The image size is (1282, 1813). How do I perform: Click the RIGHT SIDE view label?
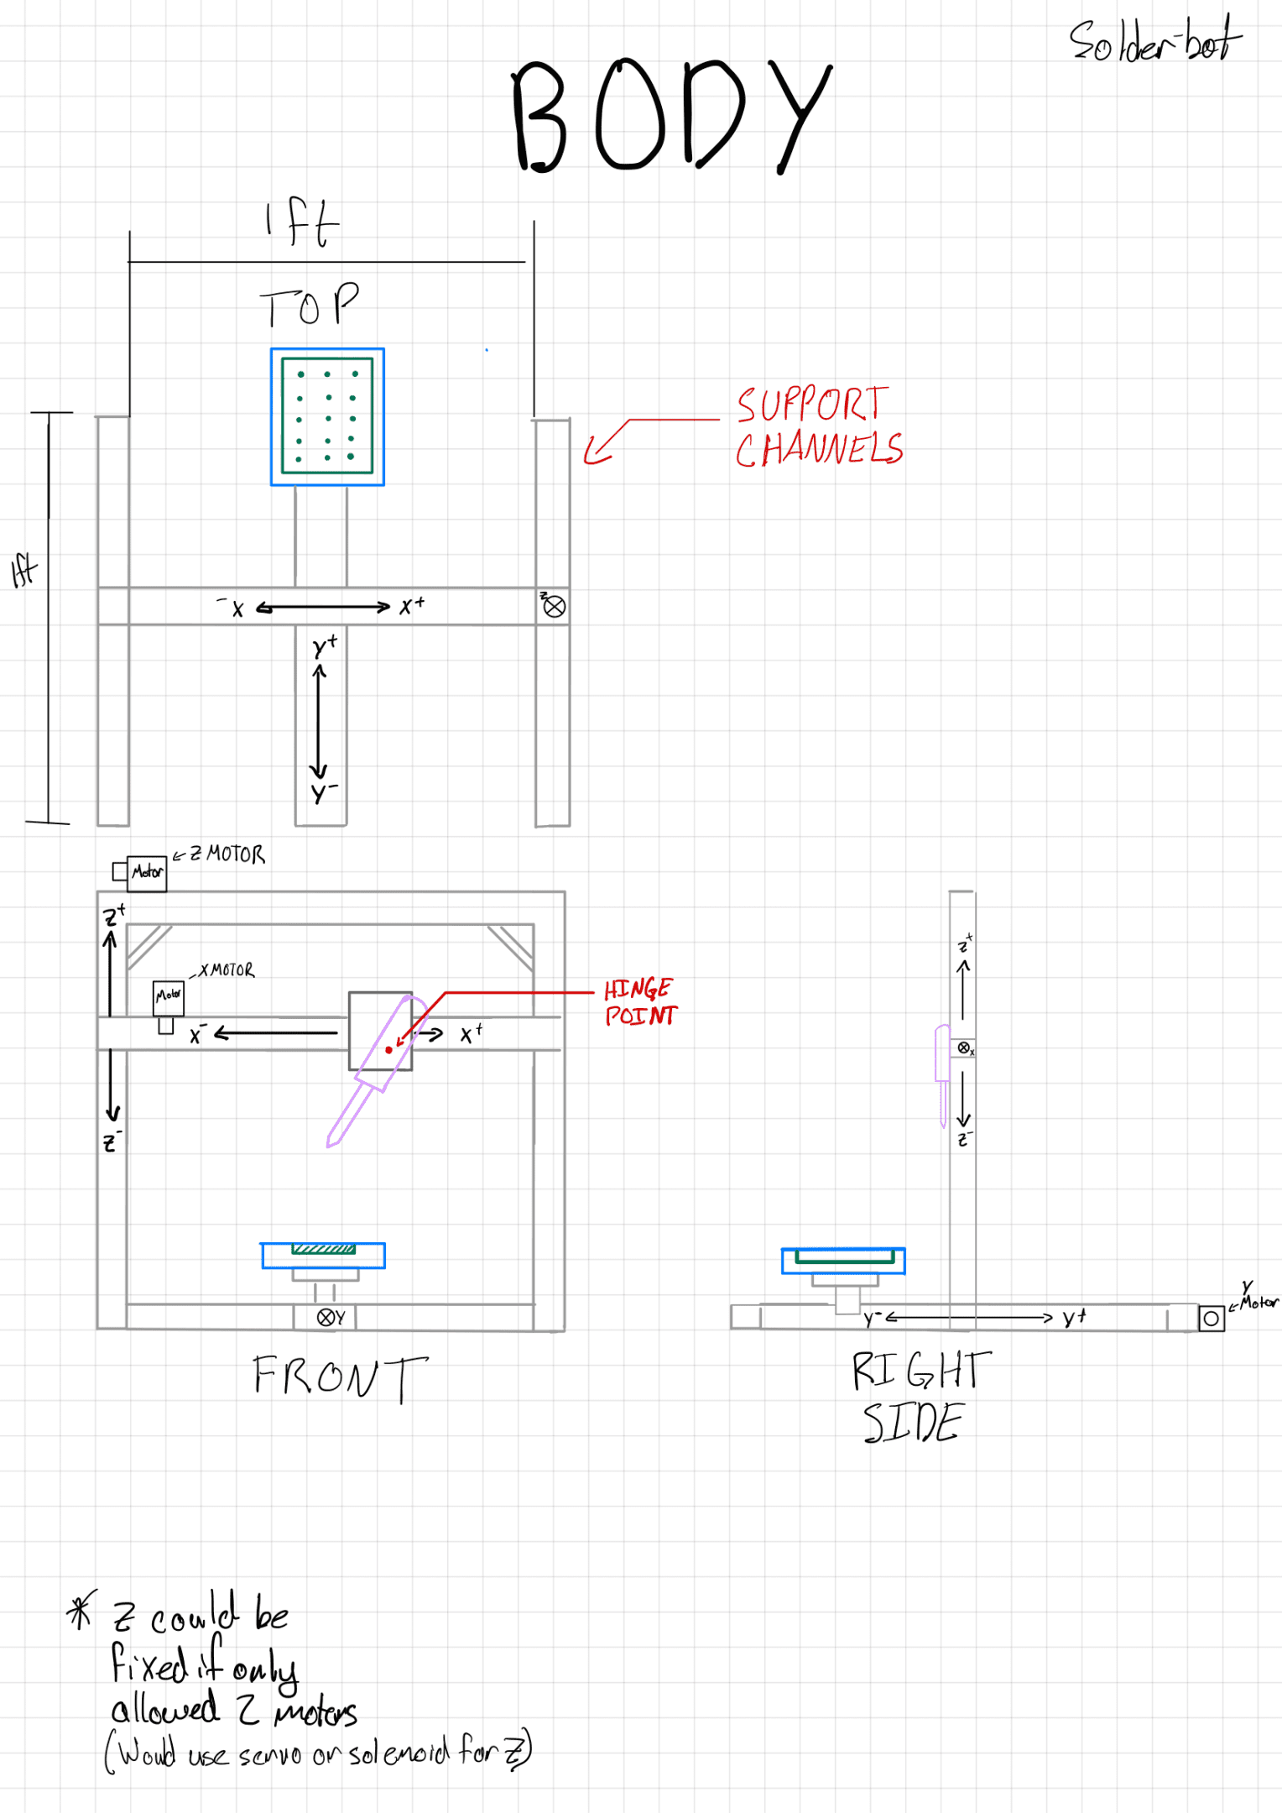coord(920,1396)
